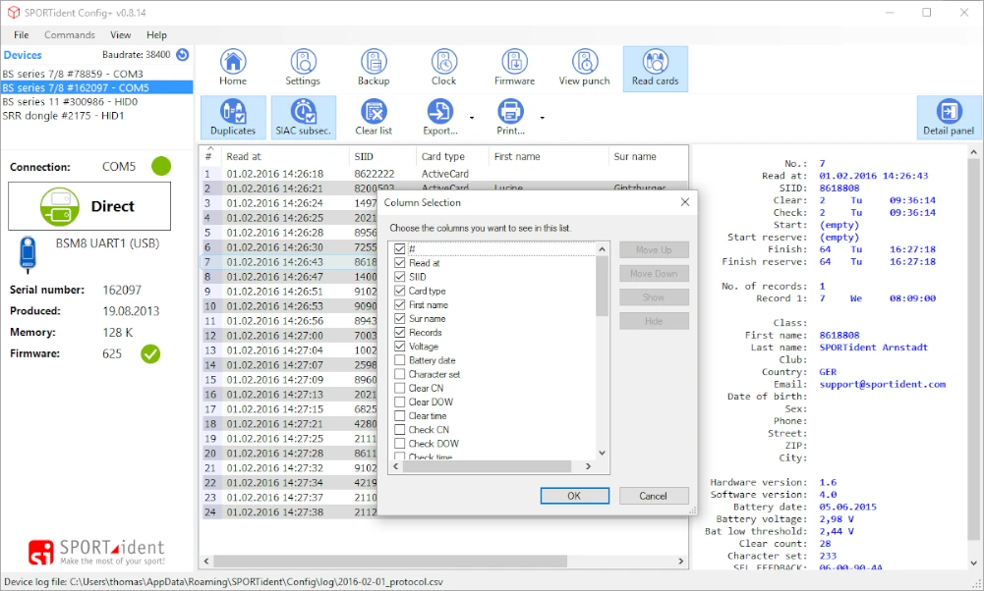
Task: Uncheck the # column checkbox
Action: tap(400, 248)
